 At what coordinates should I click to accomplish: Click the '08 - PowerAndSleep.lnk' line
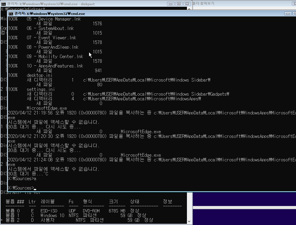coord(43,47)
